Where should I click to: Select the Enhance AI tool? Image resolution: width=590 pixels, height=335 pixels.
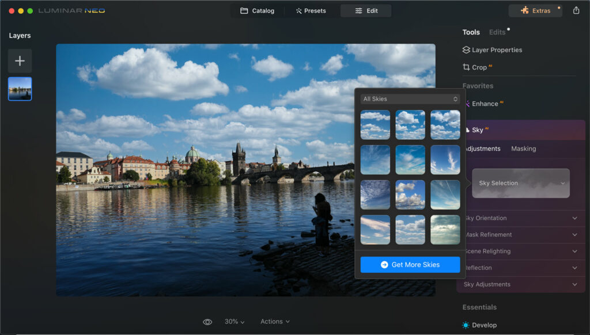point(485,104)
